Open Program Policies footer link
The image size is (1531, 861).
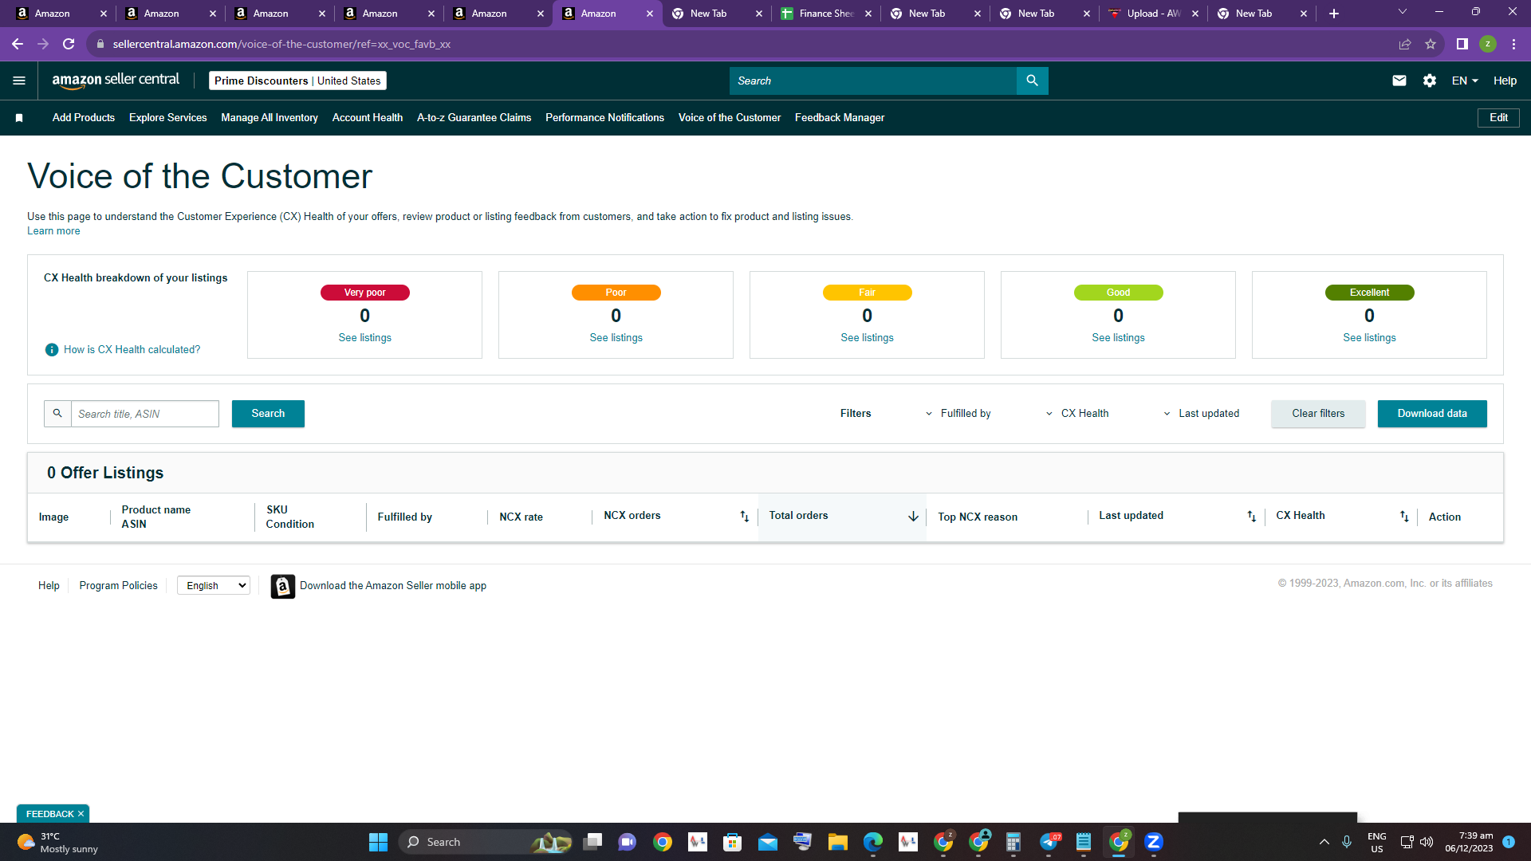point(118,586)
